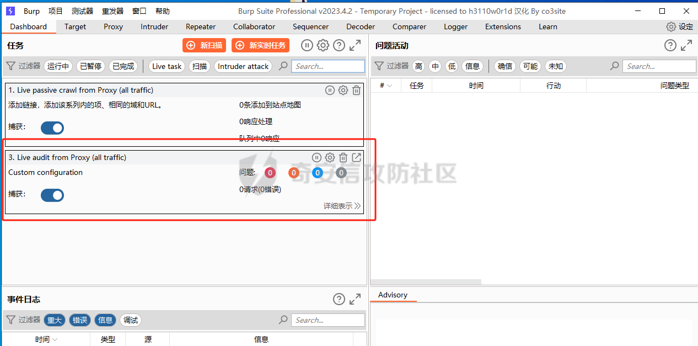Expand the 事件日志 panel
The image size is (698, 346).
point(356,299)
